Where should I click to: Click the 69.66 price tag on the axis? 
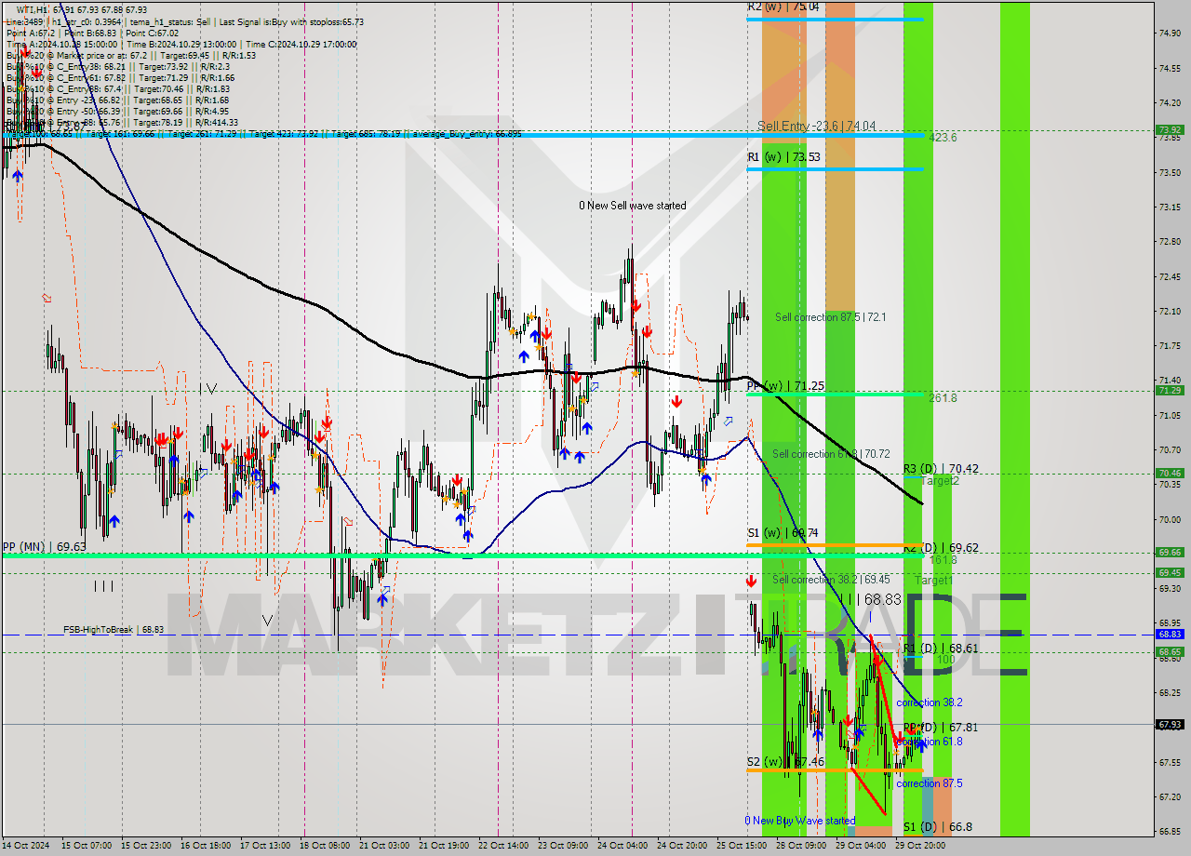[1170, 553]
